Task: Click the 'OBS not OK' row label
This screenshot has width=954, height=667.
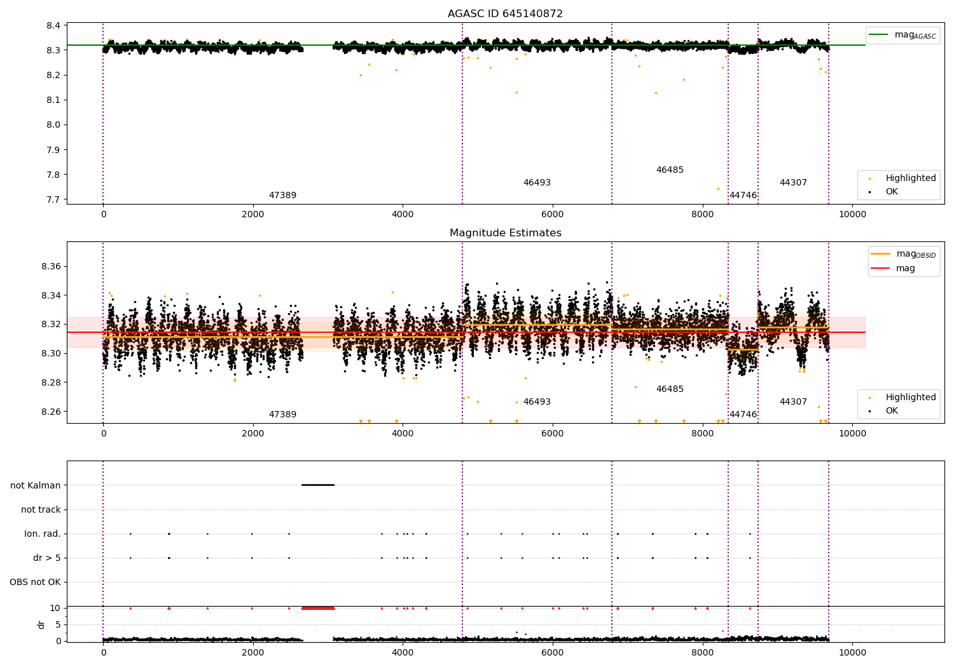Action: tap(35, 582)
